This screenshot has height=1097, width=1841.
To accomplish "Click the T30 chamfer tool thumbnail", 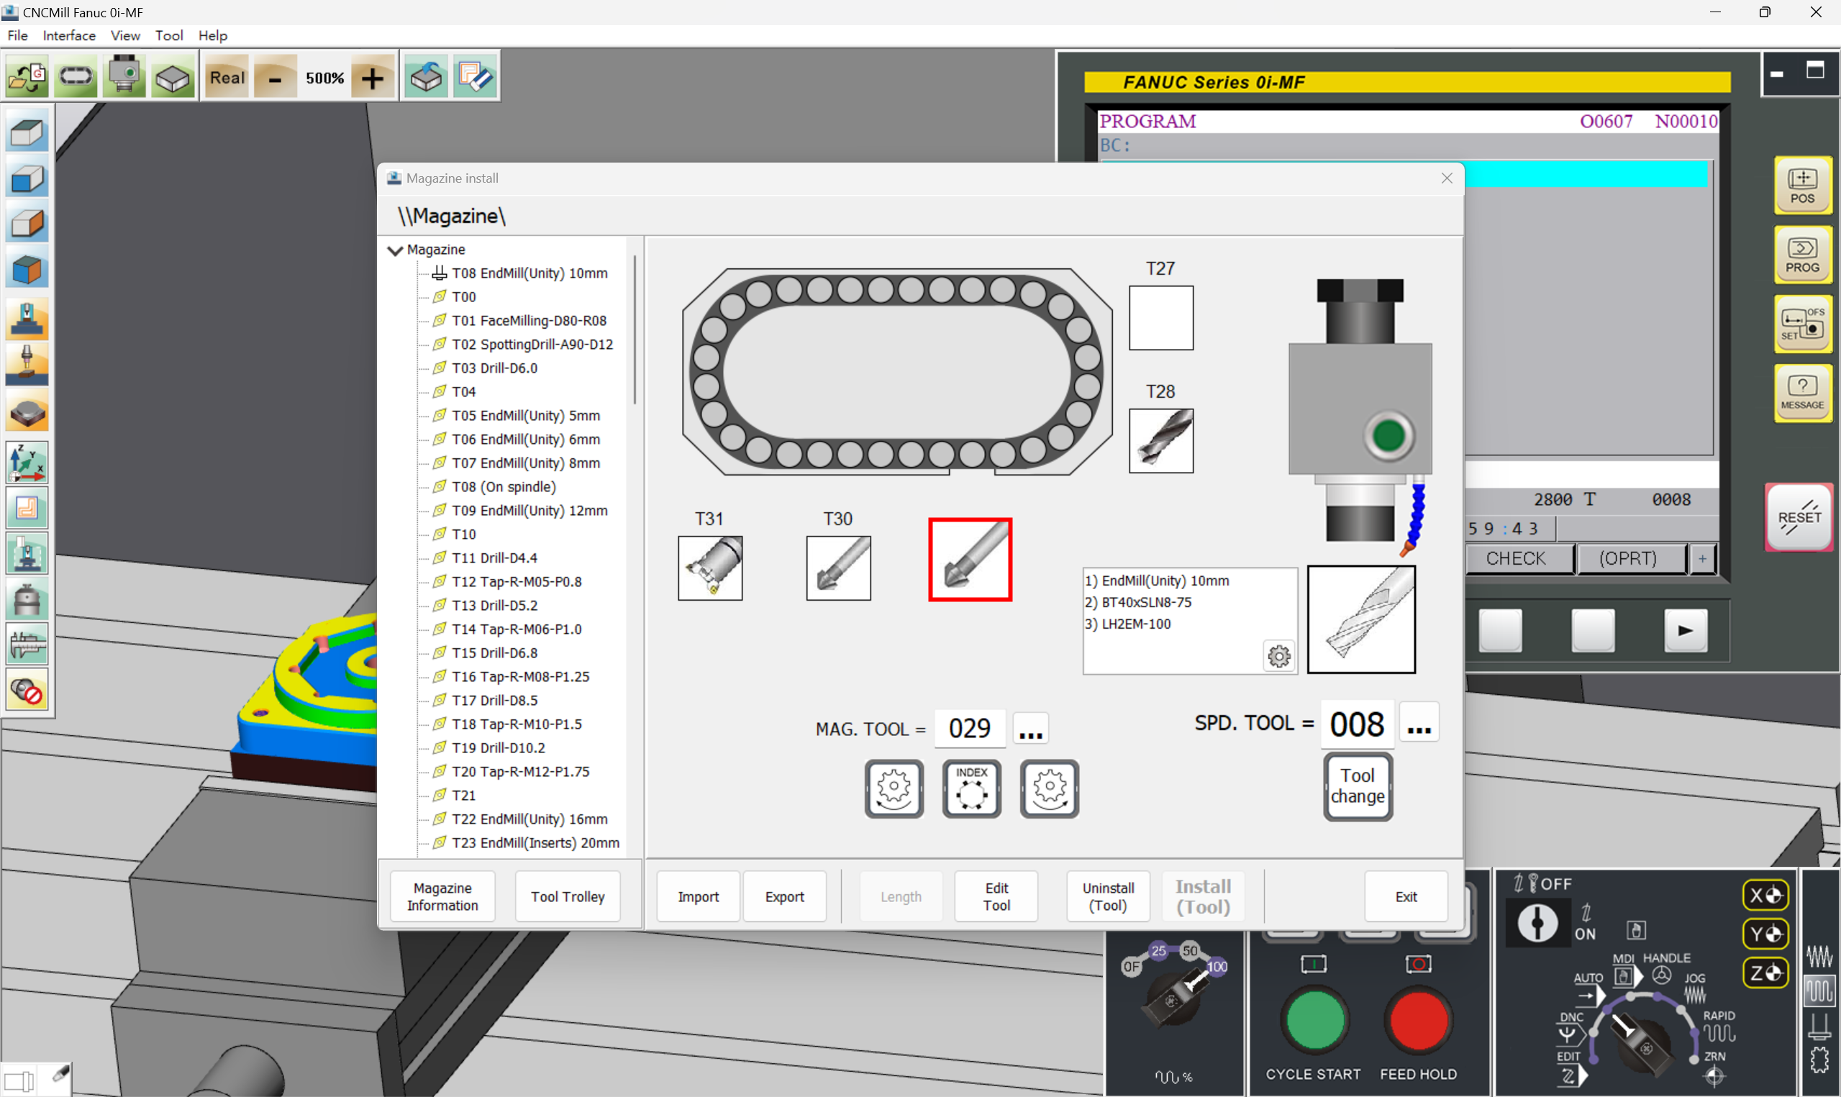I will pyautogui.click(x=838, y=568).
